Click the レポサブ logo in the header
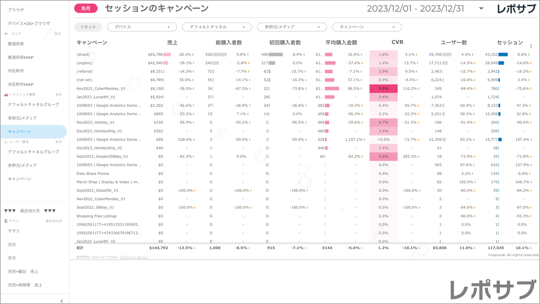Image resolution: width=540 pixels, height=304 pixels. point(516,9)
